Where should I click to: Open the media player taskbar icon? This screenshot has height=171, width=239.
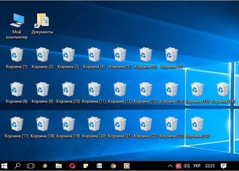(x=127, y=166)
